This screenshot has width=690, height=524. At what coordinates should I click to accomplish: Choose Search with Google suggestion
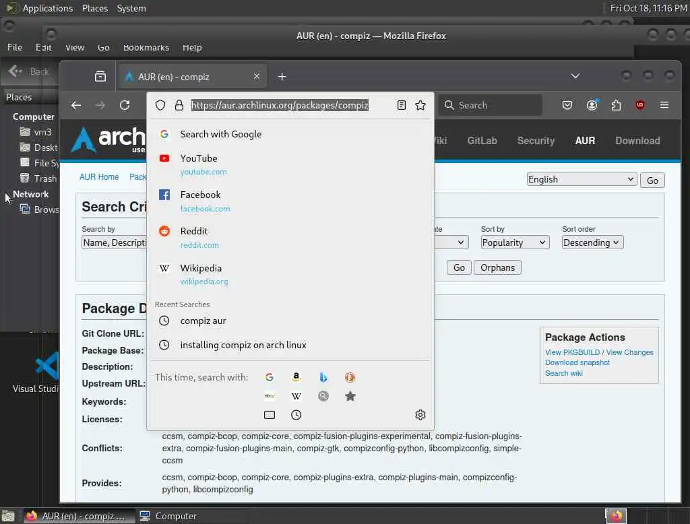(x=290, y=134)
